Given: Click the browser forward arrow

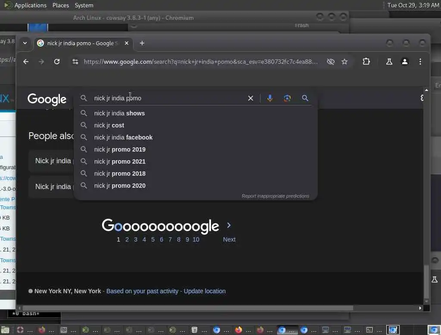Looking at the screenshot, I should (41, 62).
